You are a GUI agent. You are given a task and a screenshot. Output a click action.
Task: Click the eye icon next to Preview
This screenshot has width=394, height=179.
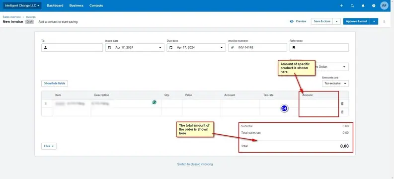(x=292, y=21)
